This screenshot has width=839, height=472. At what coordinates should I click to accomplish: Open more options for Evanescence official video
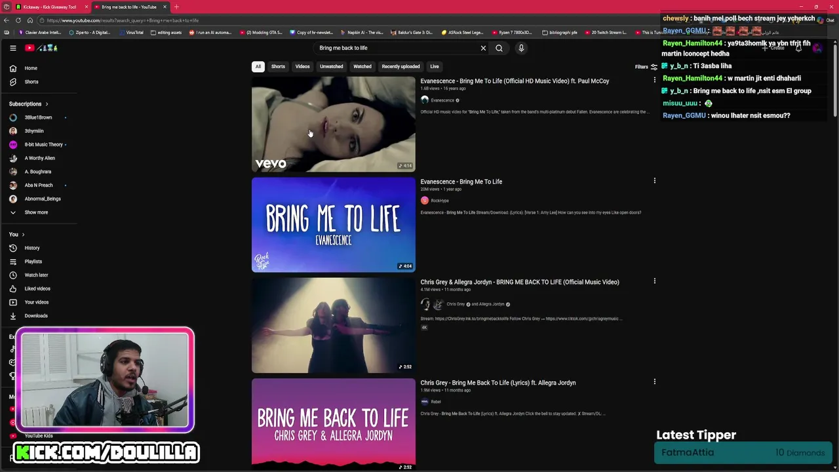click(654, 80)
